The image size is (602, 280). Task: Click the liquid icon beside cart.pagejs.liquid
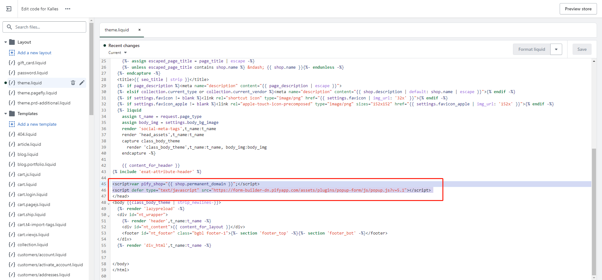point(12,204)
